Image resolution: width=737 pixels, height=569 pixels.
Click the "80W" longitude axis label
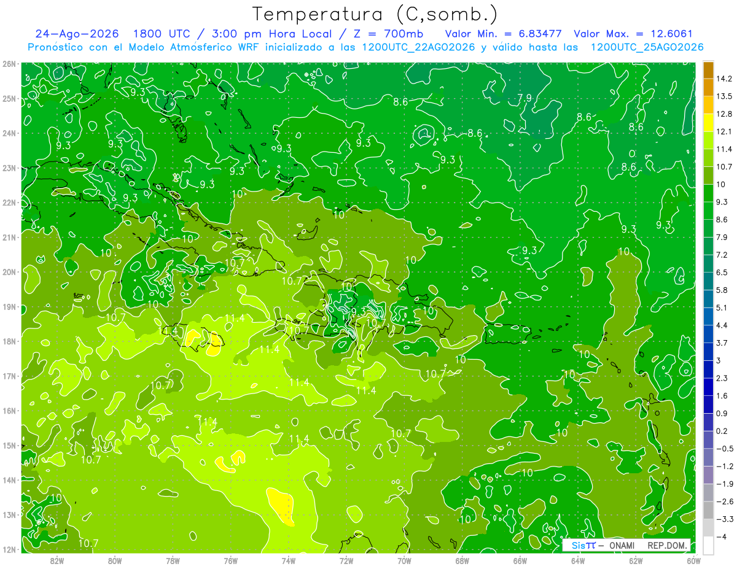[x=115, y=560]
